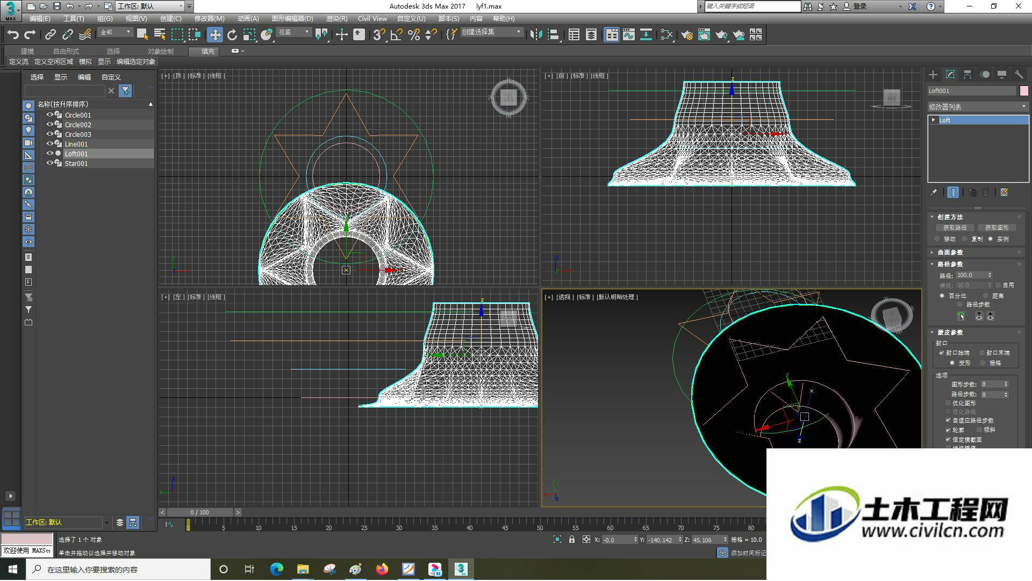The width and height of the screenshot is (1032, 581).
Task: Switch to the Motion command panel
Action: (x=985, y=75)
